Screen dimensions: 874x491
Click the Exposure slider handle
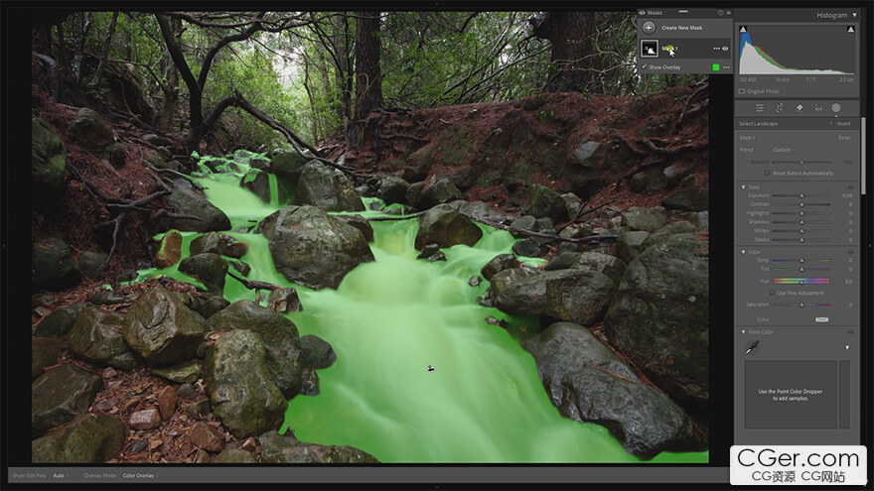click(801, 196)
